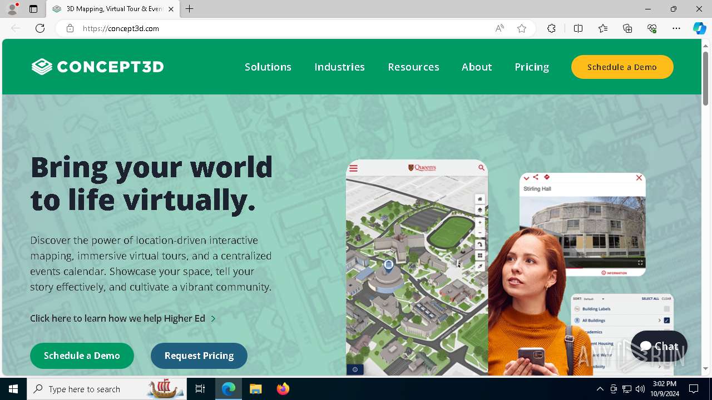Screen dimensions: 712x400
Task: Click the Stirling Hall photo
Action: pos(582,232)
